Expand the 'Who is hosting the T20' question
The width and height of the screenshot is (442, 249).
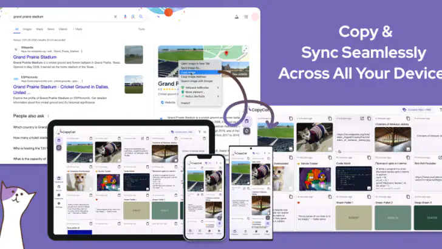(30, 148)
